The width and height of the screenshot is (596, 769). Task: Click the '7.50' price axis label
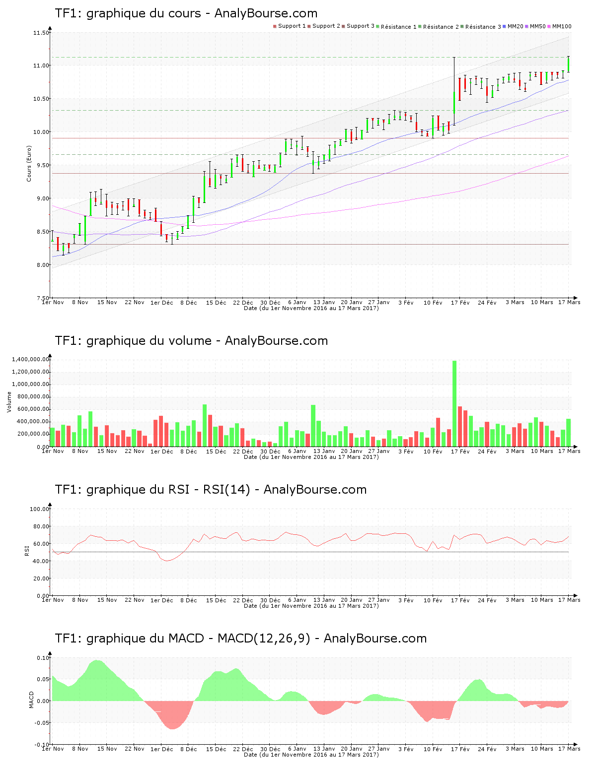43,298
